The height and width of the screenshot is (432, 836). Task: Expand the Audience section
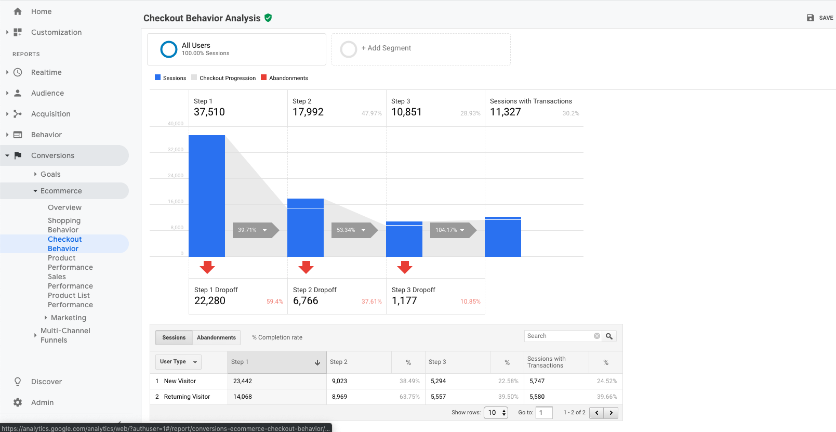coord(7,93)
